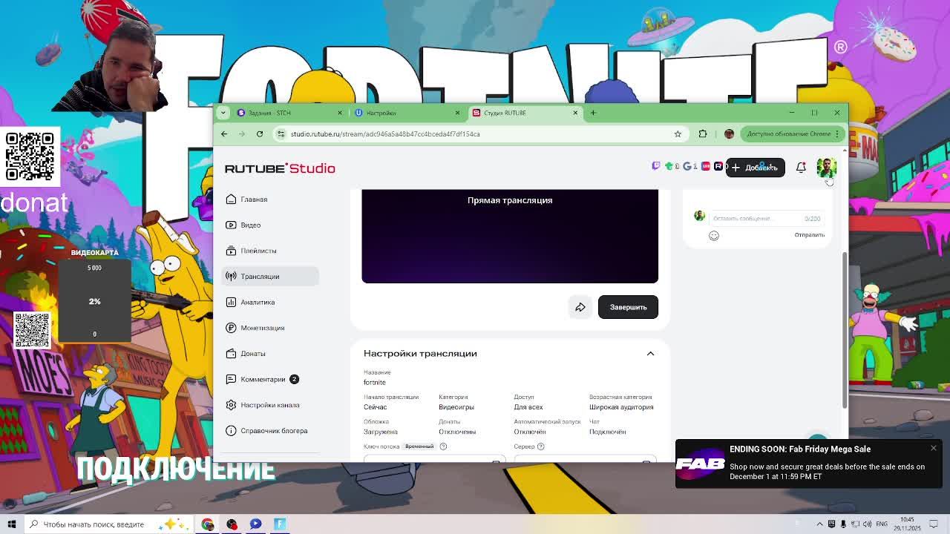Click the Завершить stream button

point(628,307)
